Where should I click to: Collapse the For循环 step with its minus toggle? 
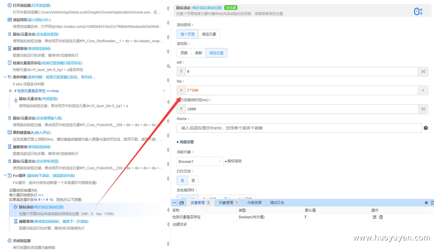[5, 176]
